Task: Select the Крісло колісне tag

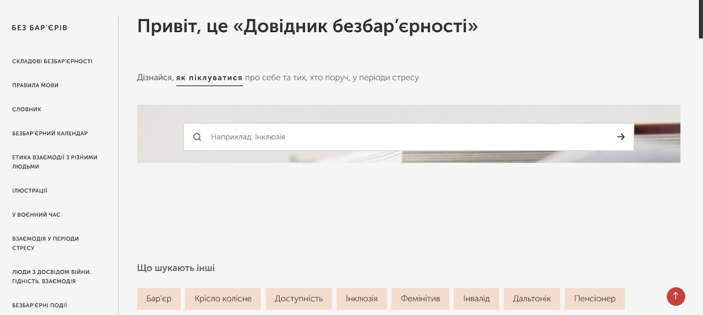Action: [223, 299]
